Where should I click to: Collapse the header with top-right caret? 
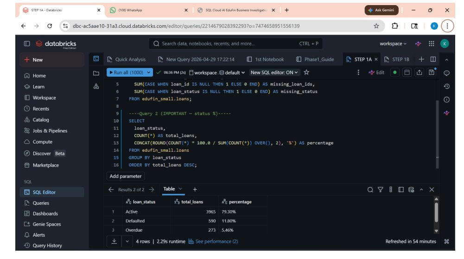(x=446, y=59)
